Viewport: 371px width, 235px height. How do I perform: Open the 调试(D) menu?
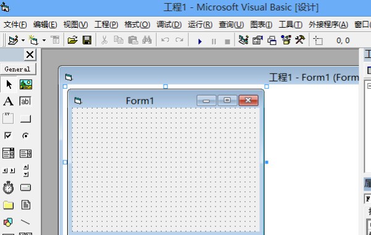click(x=169, y=25)
